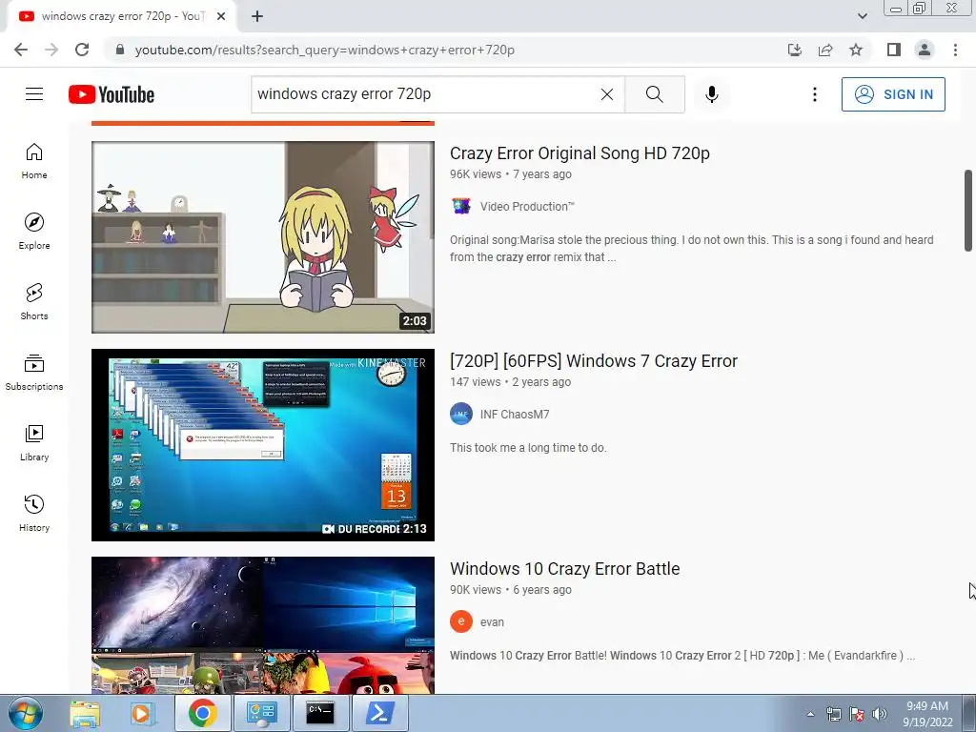Screen dimensions: 976x732
Task: Click the volume speaker tray icon
Action: click(x=880, y=714)
